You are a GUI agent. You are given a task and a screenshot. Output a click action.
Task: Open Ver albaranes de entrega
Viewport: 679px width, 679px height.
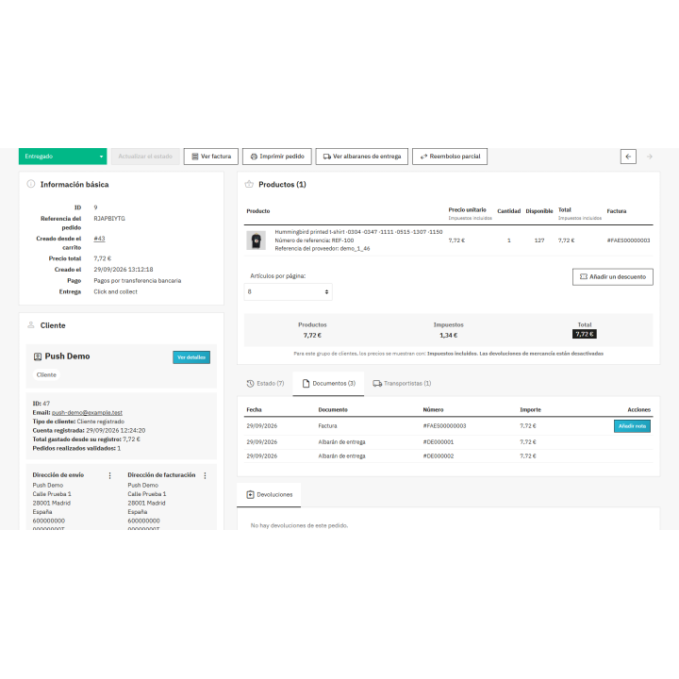361,157
